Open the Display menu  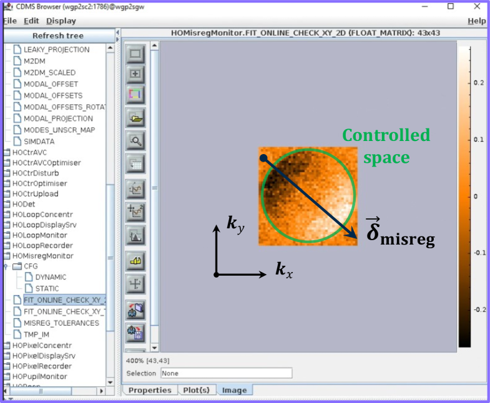[x=61, y=21]
